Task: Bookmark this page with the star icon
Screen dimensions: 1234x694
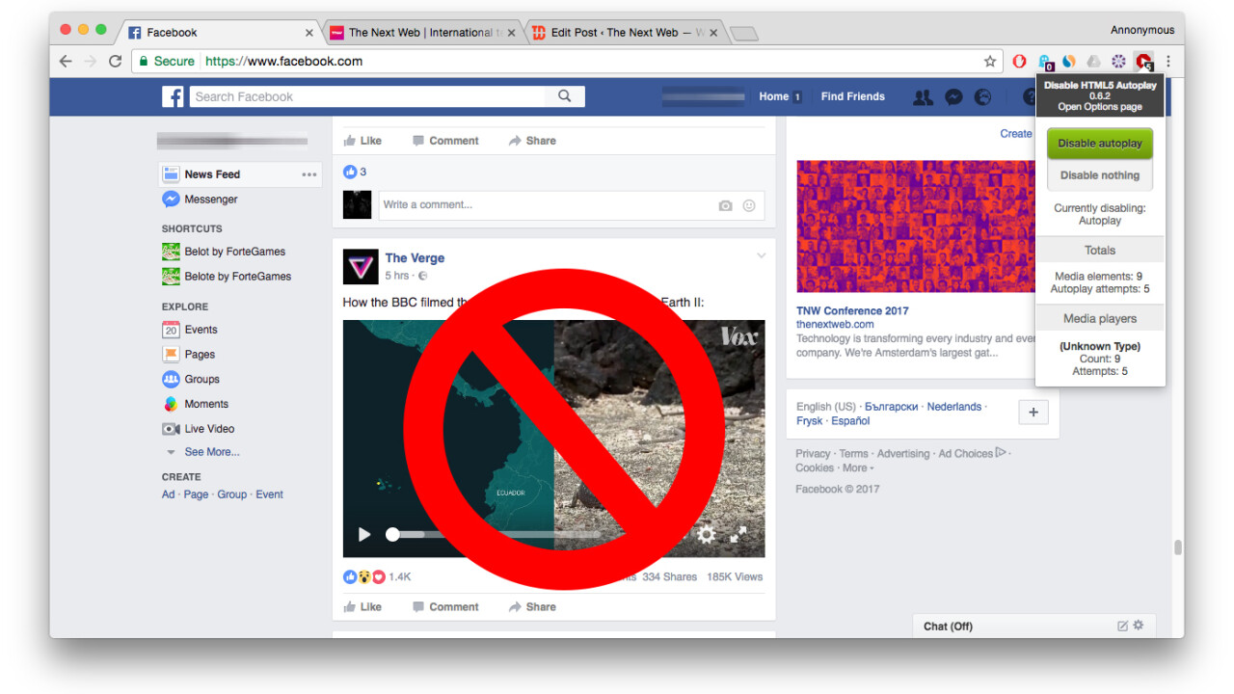Action: 990,62
